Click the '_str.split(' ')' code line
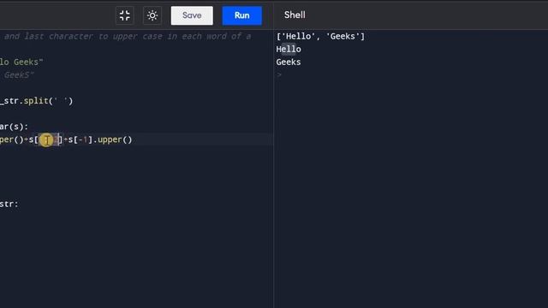 36,101
